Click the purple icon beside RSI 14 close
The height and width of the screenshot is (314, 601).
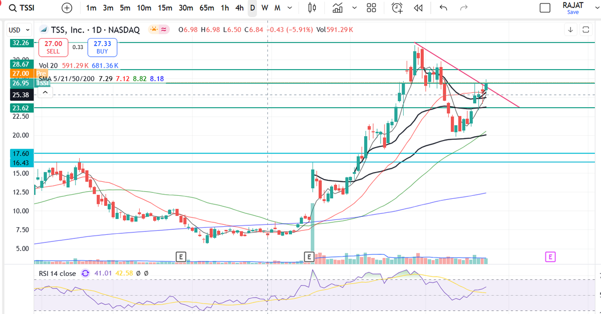(85, 273)
